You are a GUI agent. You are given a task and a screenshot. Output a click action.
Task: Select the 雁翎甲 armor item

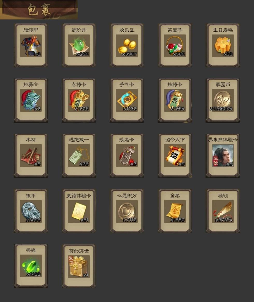click(31, 46)
